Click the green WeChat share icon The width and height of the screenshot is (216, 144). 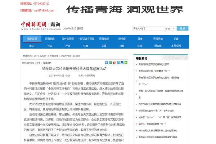[x=126, y=63]
